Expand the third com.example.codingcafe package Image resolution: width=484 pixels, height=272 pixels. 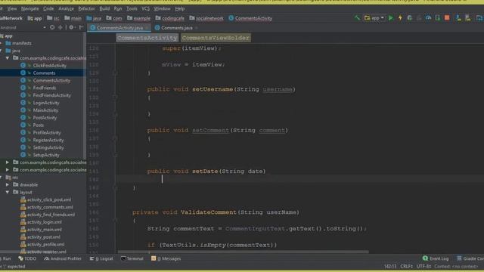8,169
